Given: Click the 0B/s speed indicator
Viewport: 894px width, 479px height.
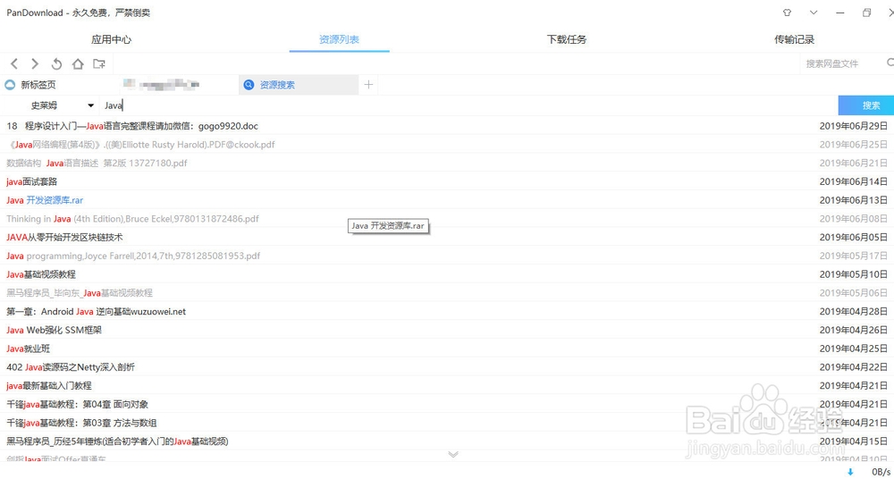Looking at the screenshot, I should pos(880,472).
